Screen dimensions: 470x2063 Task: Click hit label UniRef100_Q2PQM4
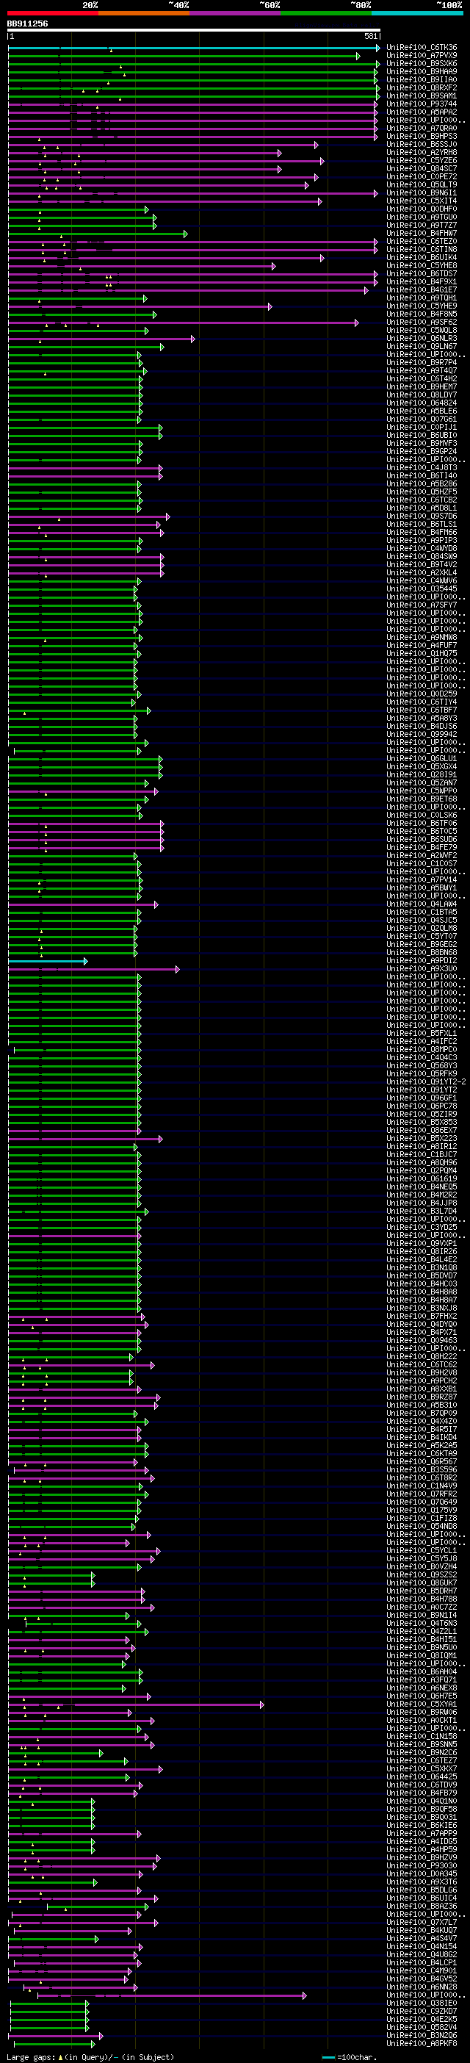pyautogui.click(x=422, y=1171)
